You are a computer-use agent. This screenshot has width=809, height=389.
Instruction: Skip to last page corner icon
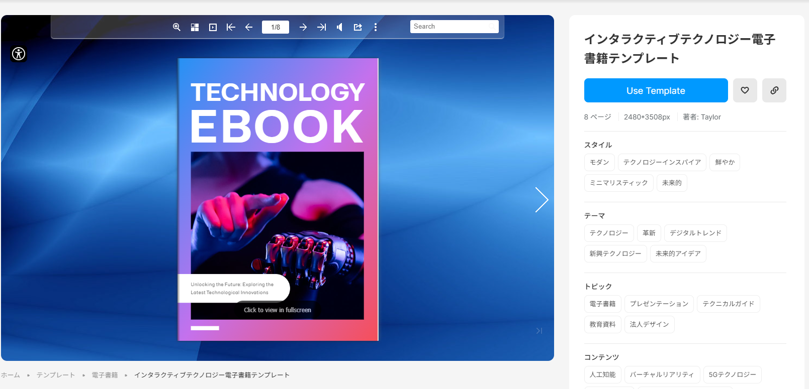[539, 331]
